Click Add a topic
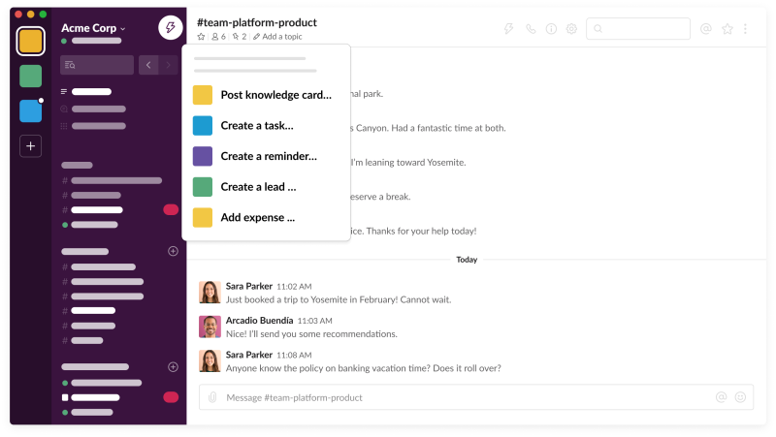 pyautogui.click(x=277, y=37)
